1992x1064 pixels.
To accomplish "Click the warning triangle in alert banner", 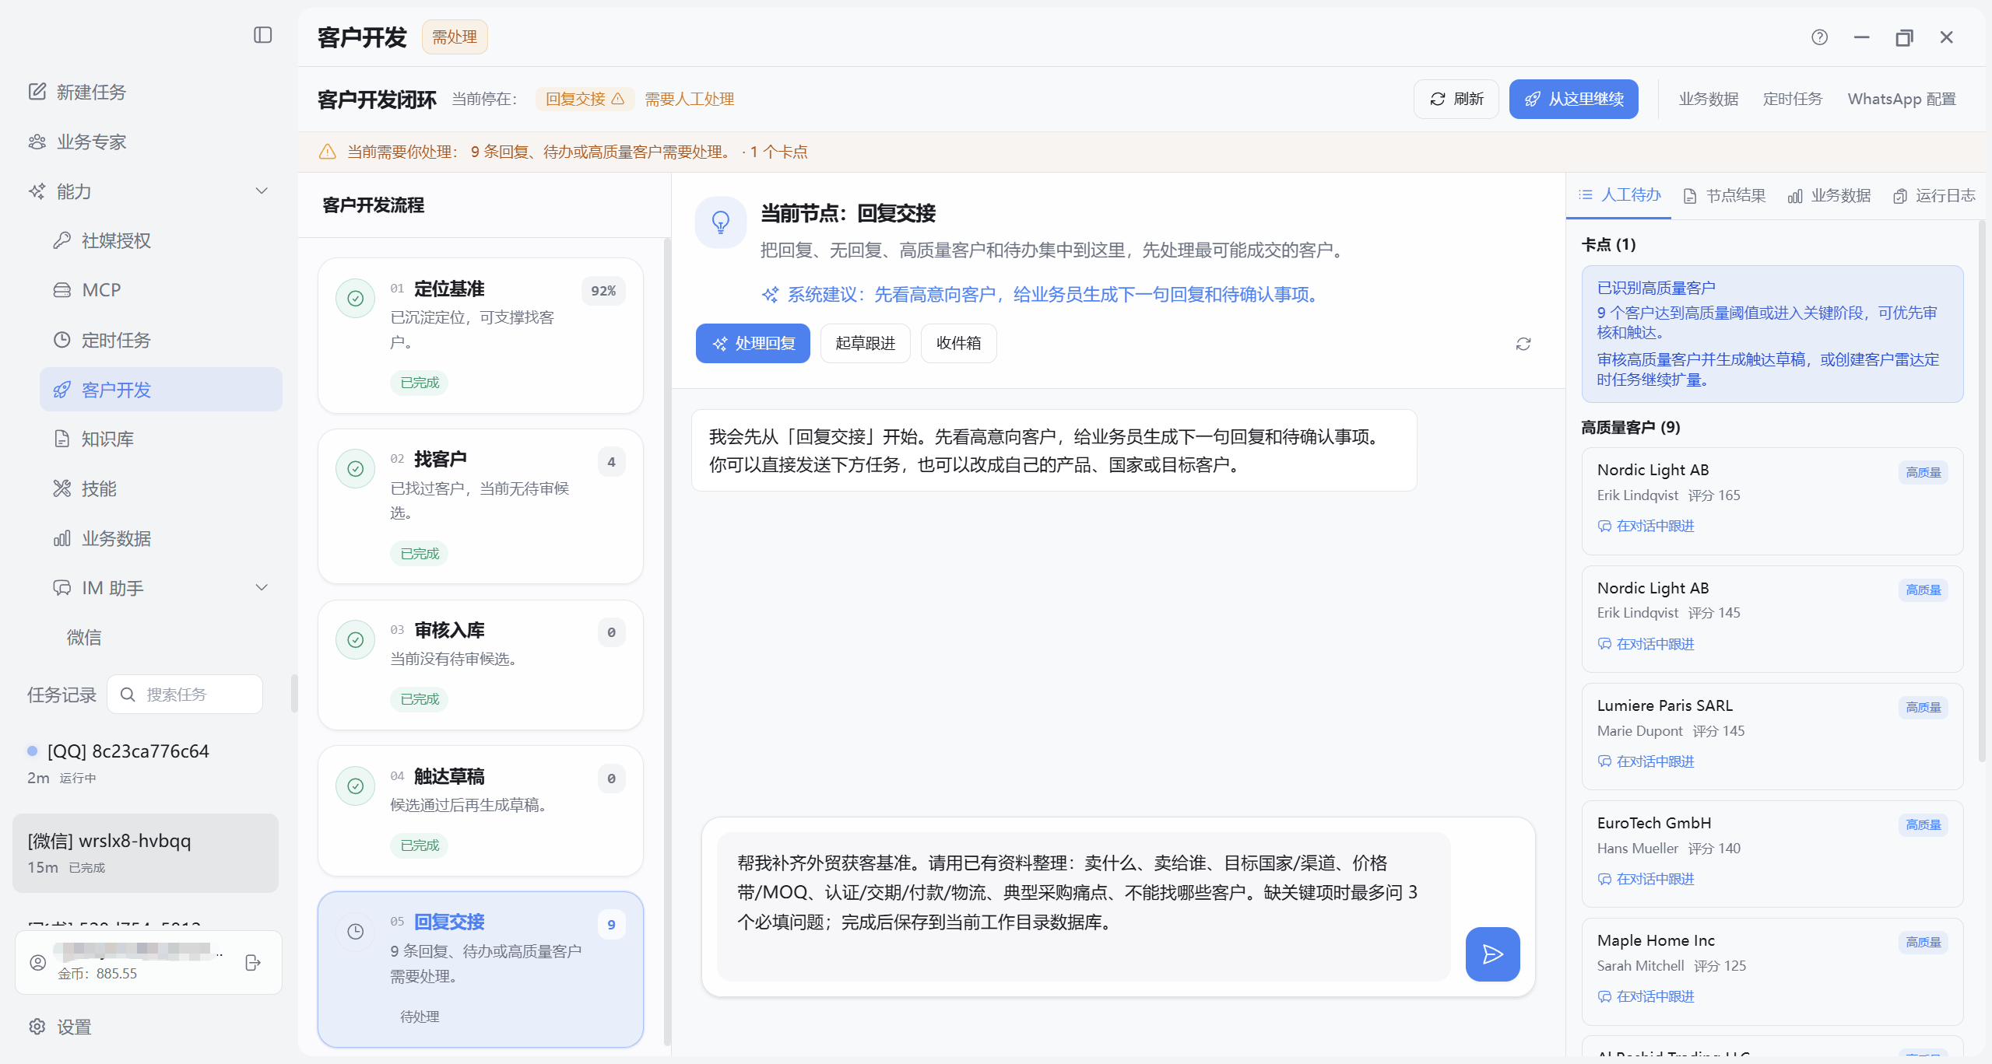I will (x=328, y=152).
